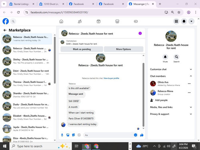
Task: Expand Privacy & support section
Action: [171, 114]
